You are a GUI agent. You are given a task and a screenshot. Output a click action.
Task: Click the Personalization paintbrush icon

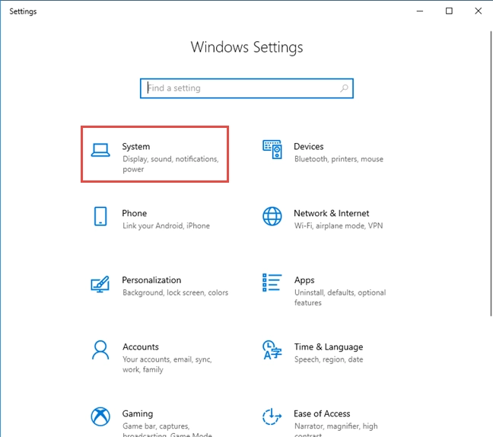coord(100,284)
